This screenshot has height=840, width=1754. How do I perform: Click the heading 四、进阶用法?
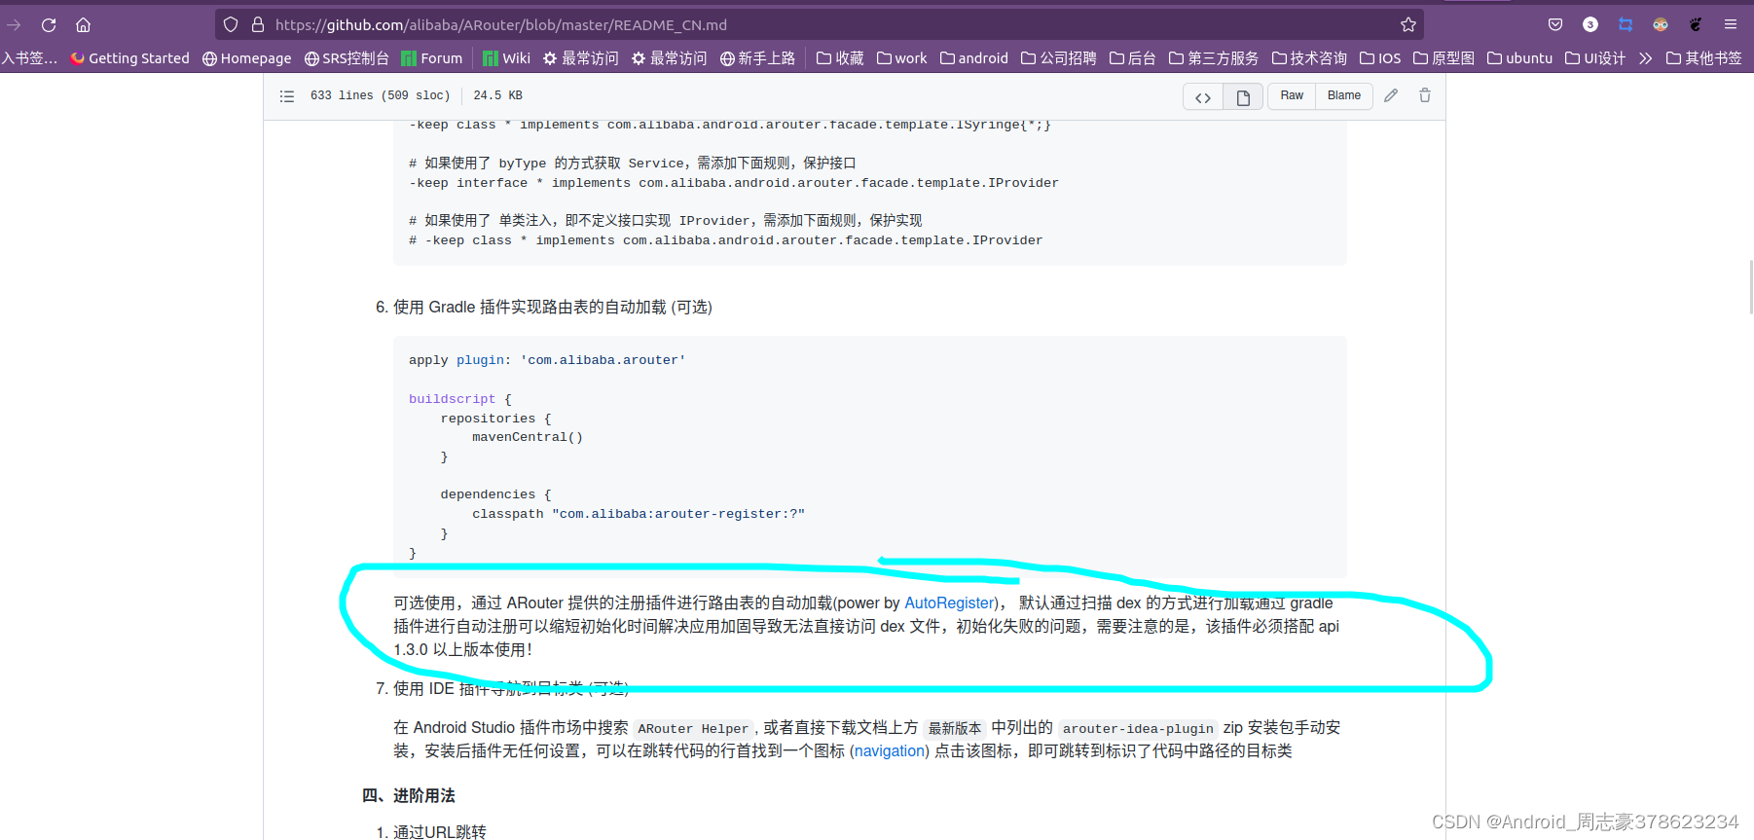(409, 796)
